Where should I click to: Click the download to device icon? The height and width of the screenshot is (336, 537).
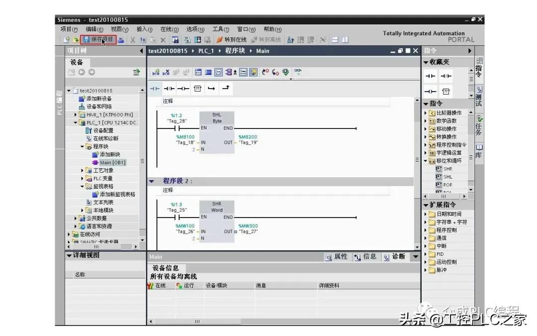point(197,40)
